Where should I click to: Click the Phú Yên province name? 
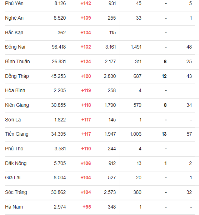coord(14,3)
